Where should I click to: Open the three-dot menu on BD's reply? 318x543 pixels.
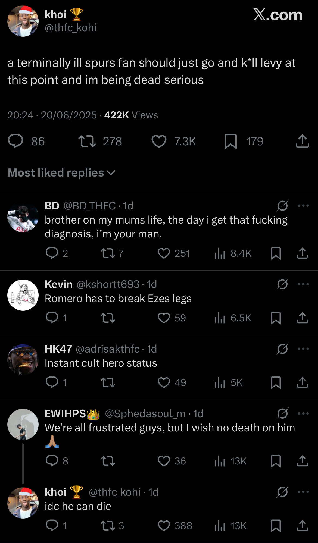[303, 206]
